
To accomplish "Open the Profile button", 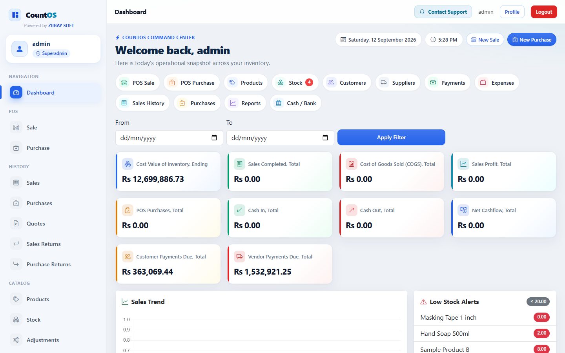I will [x=512, y=12].
